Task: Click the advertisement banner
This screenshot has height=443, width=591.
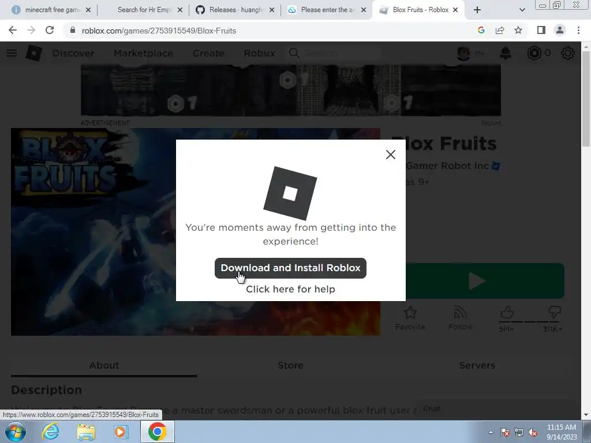Action: [291, 91]
